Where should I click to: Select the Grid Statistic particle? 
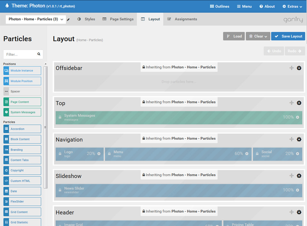pyautogui.click(x=22, y=222)
